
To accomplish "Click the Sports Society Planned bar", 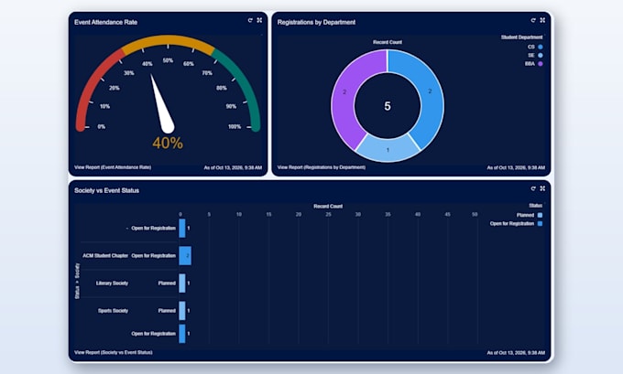I will [x=182, y=311].
